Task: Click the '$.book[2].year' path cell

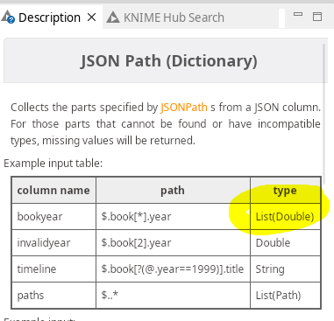Action: tap(173, 243)
